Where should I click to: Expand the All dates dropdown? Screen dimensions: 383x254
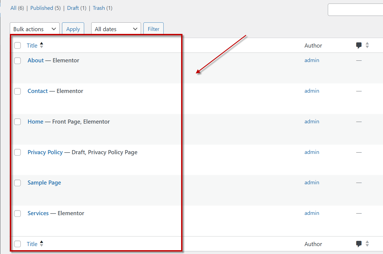[x=116, y=29]
